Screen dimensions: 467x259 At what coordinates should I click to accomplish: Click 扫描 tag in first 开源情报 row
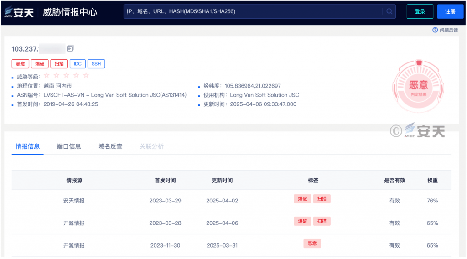322,221
